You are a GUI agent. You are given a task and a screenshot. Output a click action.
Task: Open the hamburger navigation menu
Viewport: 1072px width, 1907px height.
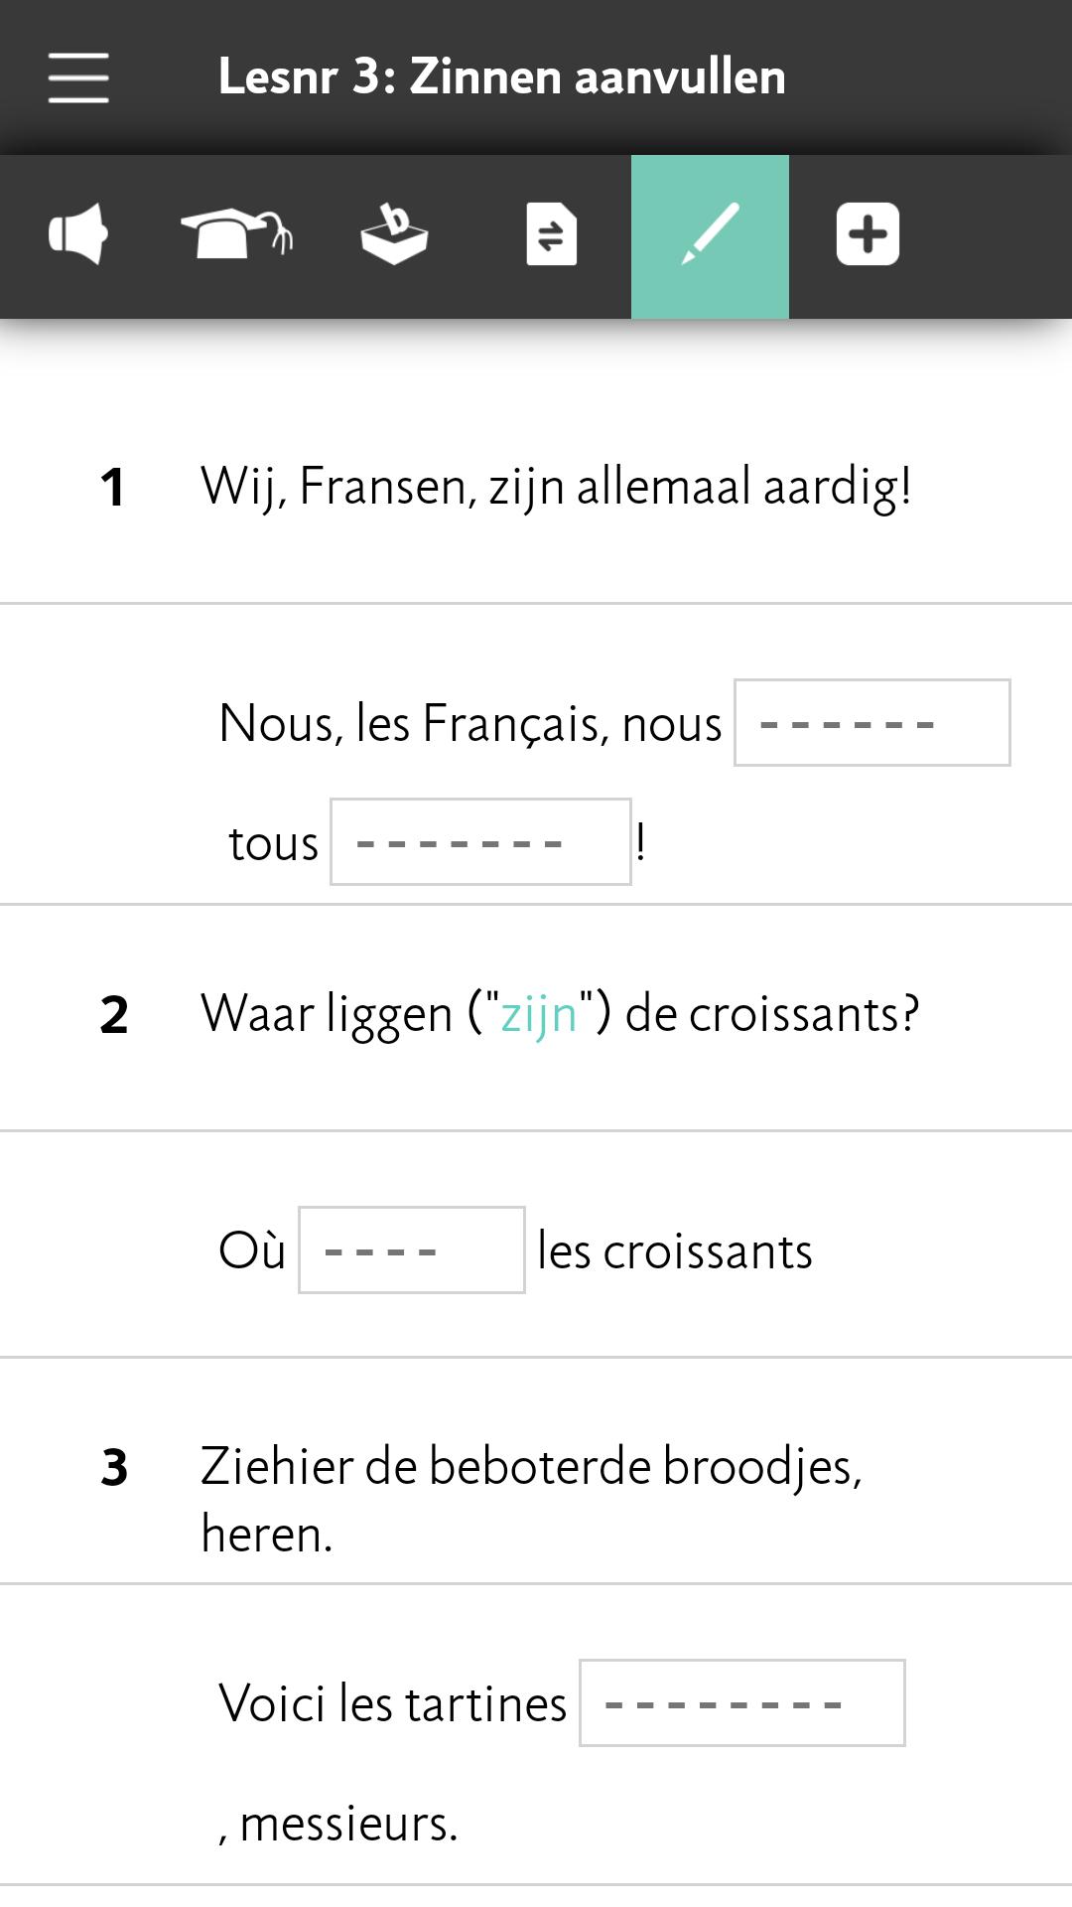click(78, 77)
